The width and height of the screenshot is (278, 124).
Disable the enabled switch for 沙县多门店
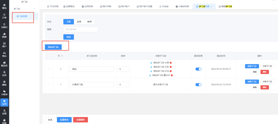coord(198,85)
